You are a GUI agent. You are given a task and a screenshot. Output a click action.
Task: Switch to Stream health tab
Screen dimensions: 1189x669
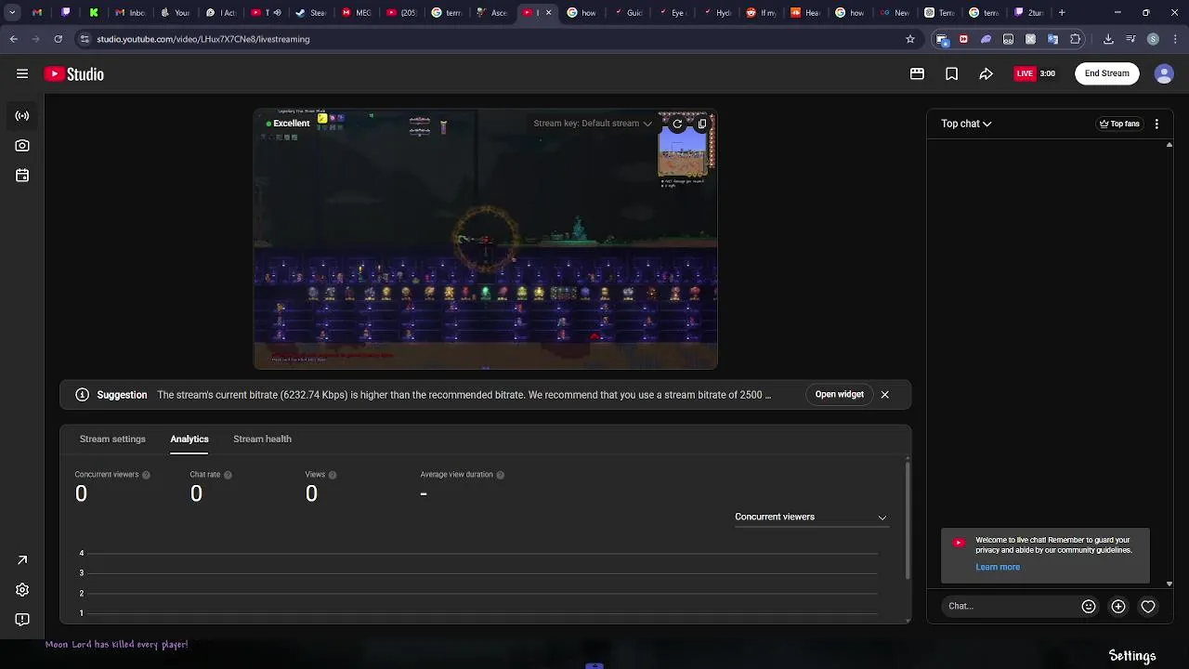pos(262,439)
